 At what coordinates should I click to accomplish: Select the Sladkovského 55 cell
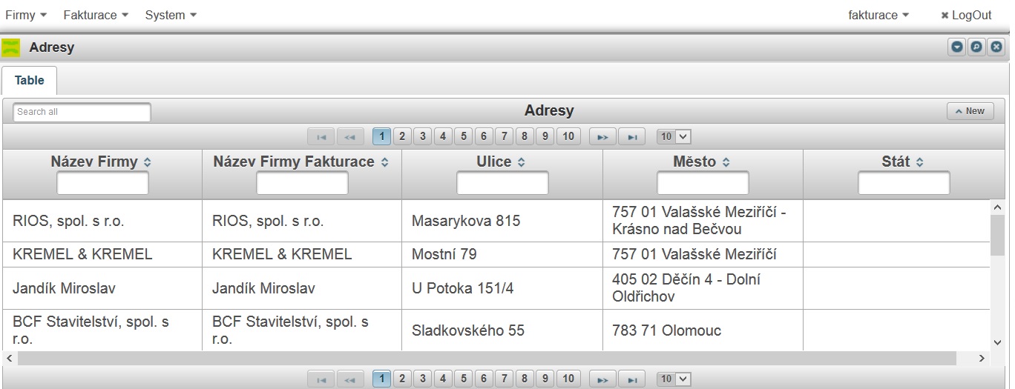point(502,330)
